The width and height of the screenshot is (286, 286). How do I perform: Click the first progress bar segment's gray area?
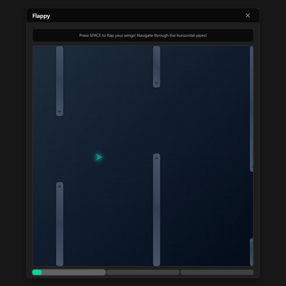click(73, 272)
